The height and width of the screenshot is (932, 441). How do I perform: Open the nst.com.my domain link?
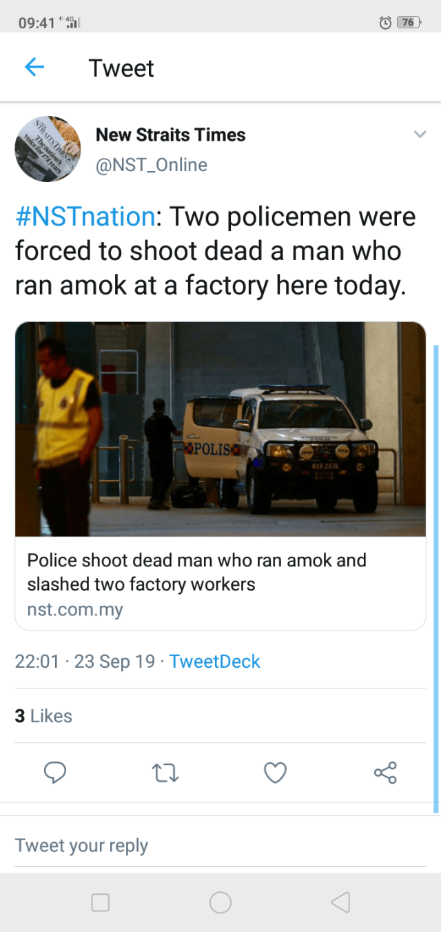pos(75,611)
